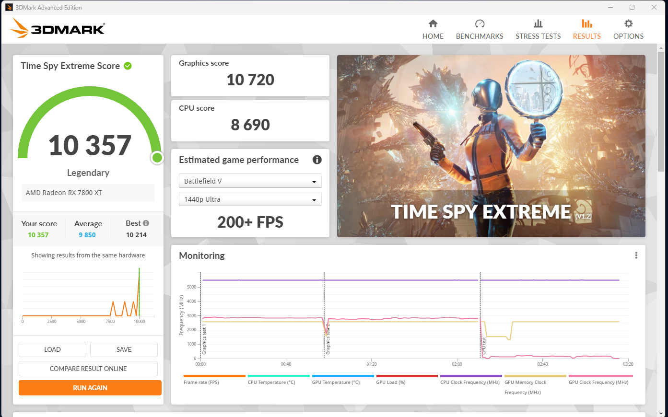Open the Home tab
Screen dimensions: 668x417
pyautogui.click(x=433, y=30)
